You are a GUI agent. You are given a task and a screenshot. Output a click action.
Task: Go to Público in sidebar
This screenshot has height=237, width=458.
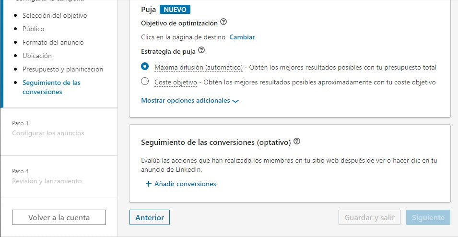34,29
